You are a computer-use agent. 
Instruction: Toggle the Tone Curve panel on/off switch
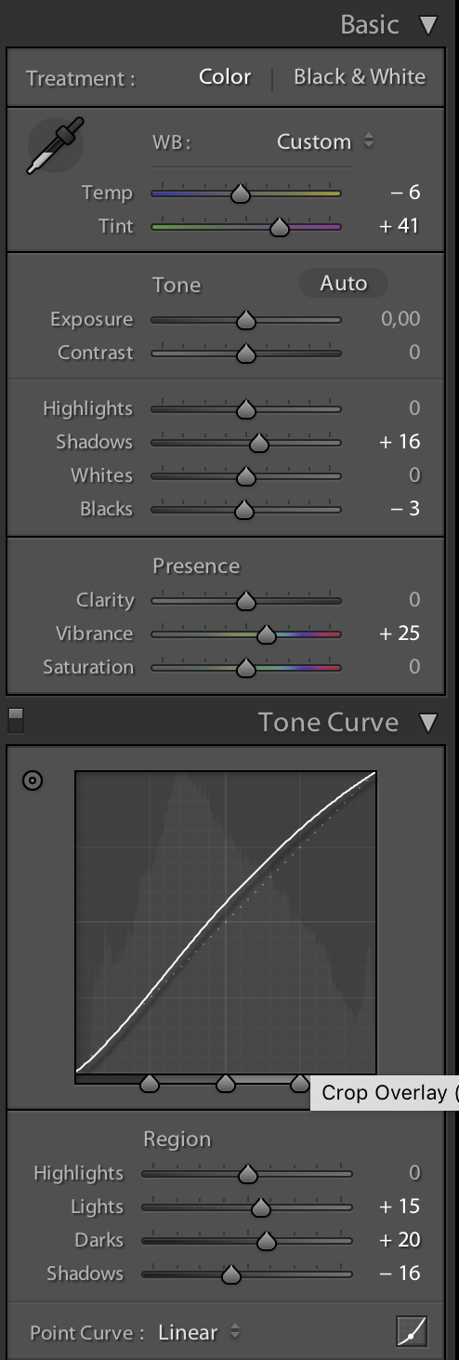(x=16, y=720)
